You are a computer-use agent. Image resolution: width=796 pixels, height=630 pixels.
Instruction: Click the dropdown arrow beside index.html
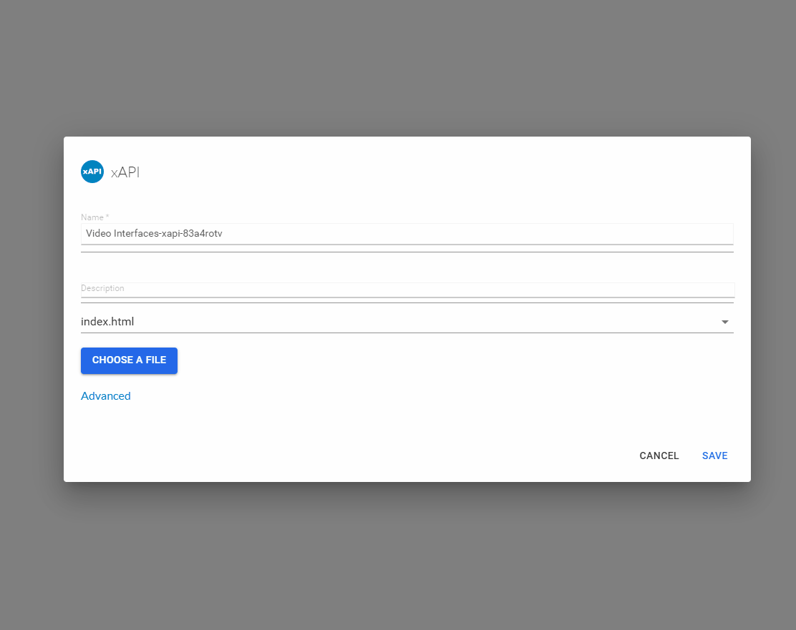[x=725, y=323]
